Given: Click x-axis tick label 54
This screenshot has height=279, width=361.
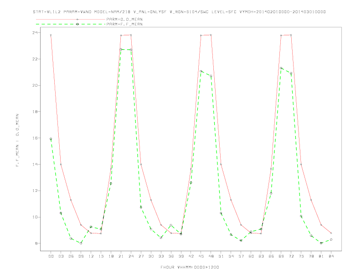Looking at the screenshot, I should point(231,256).
